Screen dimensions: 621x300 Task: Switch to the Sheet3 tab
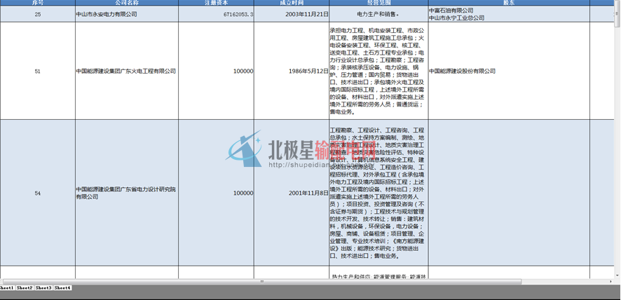click(43, 287)
